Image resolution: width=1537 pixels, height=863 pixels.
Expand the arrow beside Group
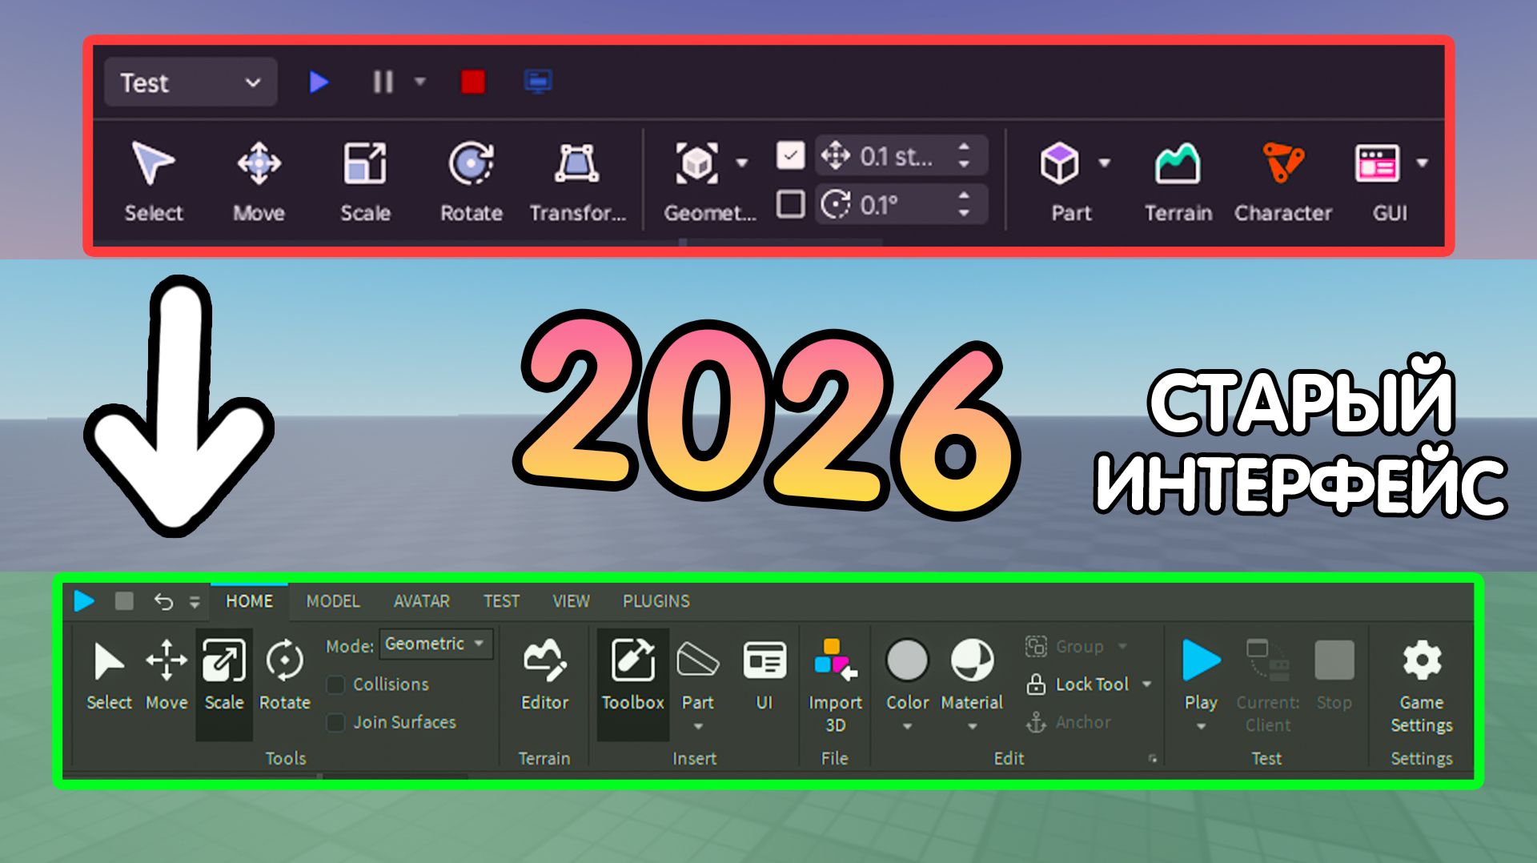tap(1122, 646)
